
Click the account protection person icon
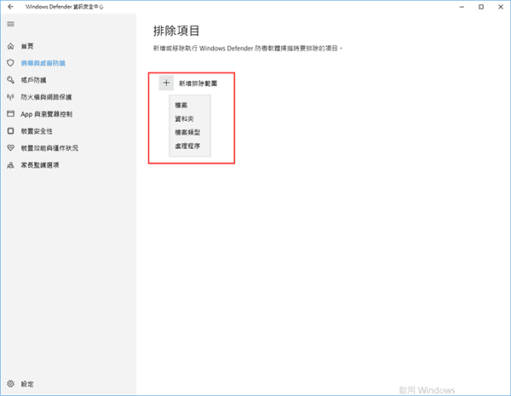click(10, 80)
